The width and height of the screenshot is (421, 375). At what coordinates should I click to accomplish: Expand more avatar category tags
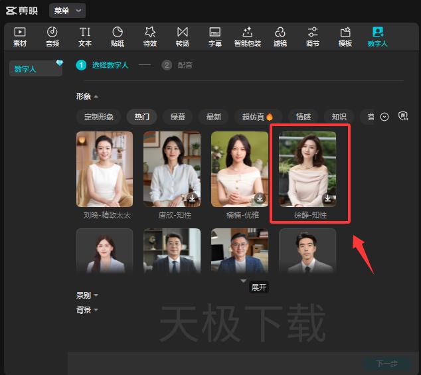(x=384, y=117)
